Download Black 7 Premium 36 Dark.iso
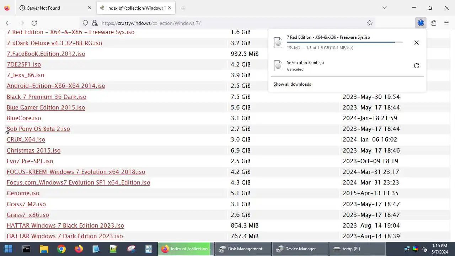The height and width of the screenshot is (256, 455). pyautogui.click(x=47, y=97)
